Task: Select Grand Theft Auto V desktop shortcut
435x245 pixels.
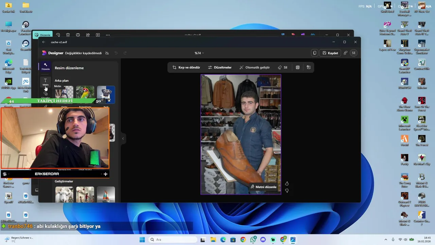Action: coord(404,28)
